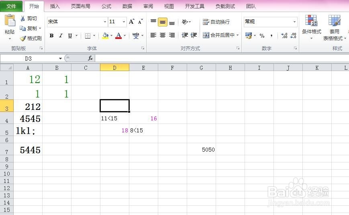Viewport: 349px width, 215px height.
Task: Select the row 3 header
Action: pyautogui.click(x=7, y=106)
